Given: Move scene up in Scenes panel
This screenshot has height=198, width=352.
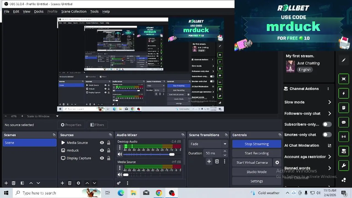Looking at the screenshot, I should [x=31, y=183].
